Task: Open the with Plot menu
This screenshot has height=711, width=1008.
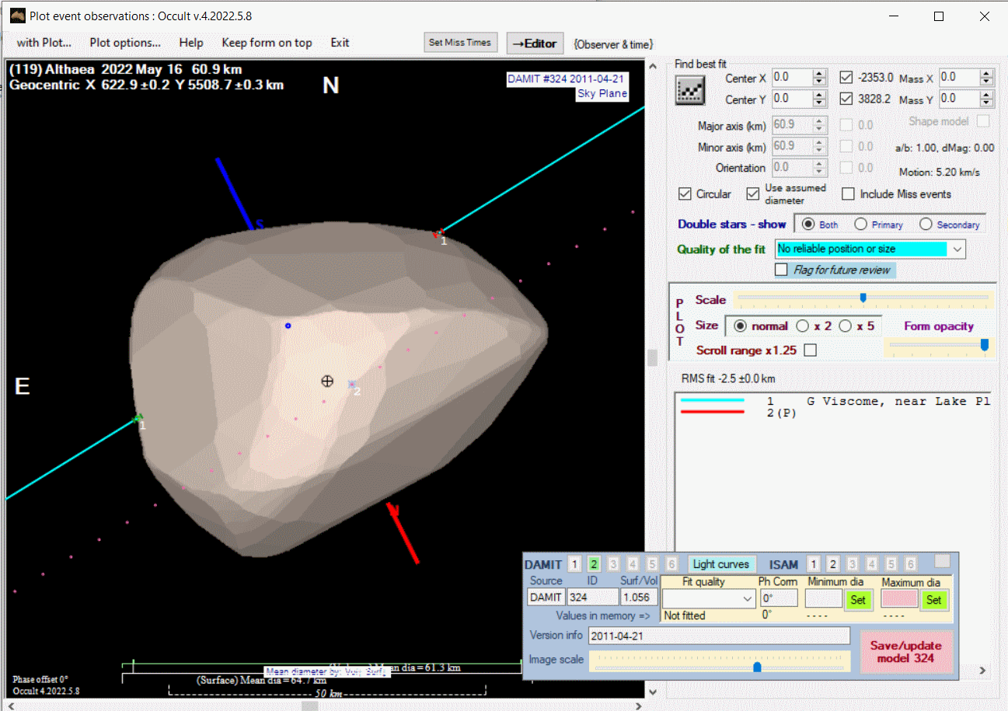Action: coord(44,43)
